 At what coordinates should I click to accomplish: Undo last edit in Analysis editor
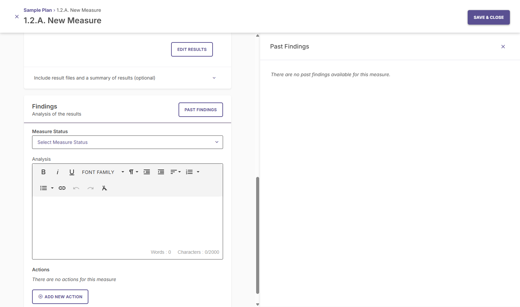tap(76, 188)
